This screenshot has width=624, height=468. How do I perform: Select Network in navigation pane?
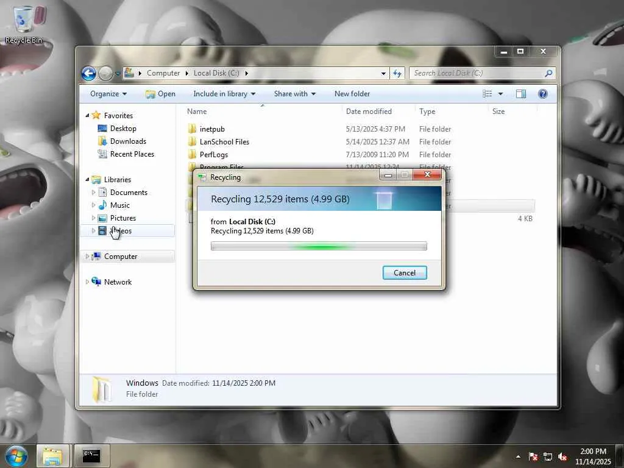click(118, 282)
